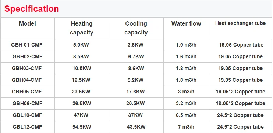Select the Cooling capacity column header

pyautogui.click(x=136, y=28)
